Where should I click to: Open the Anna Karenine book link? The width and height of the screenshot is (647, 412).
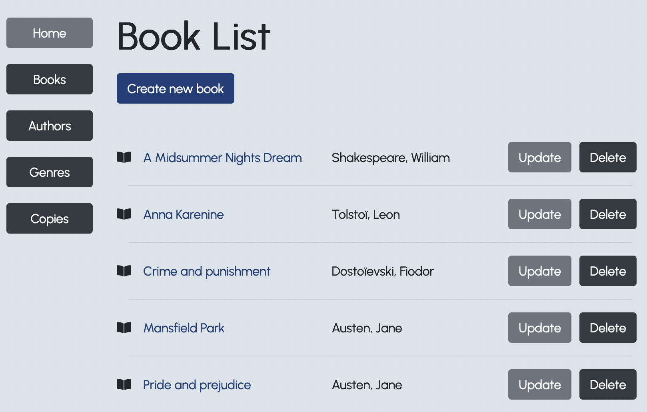click(x=184, y=214)
